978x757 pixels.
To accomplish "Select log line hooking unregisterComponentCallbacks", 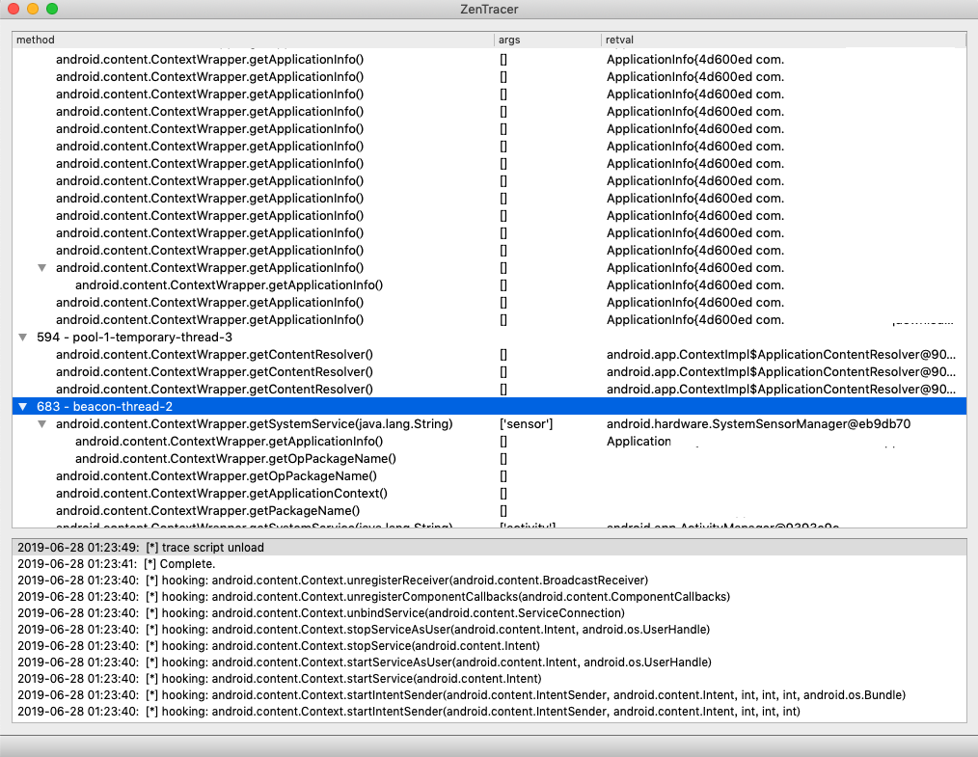I will 489,597.
